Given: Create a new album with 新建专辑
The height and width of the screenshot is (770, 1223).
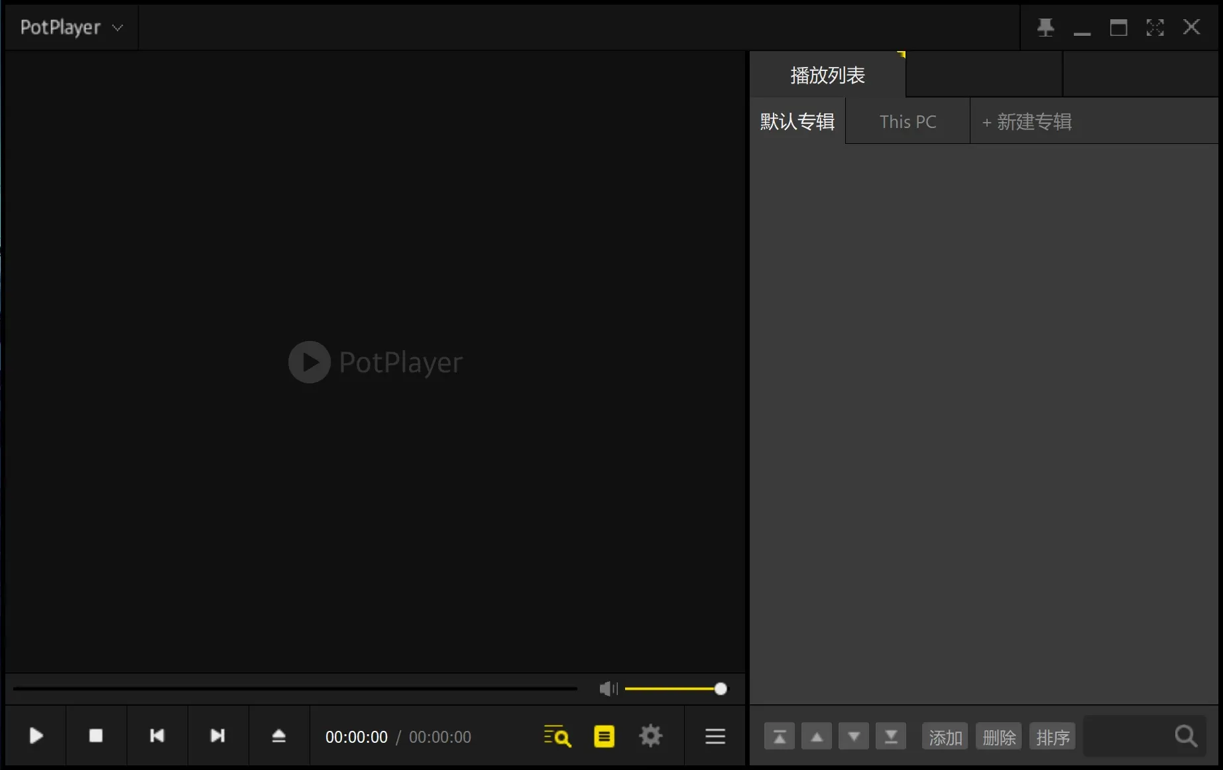Looking at the screenshot, I should [x=1027, y=121].
